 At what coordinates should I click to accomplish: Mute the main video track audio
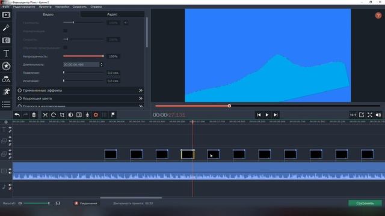tap(10, 173)
